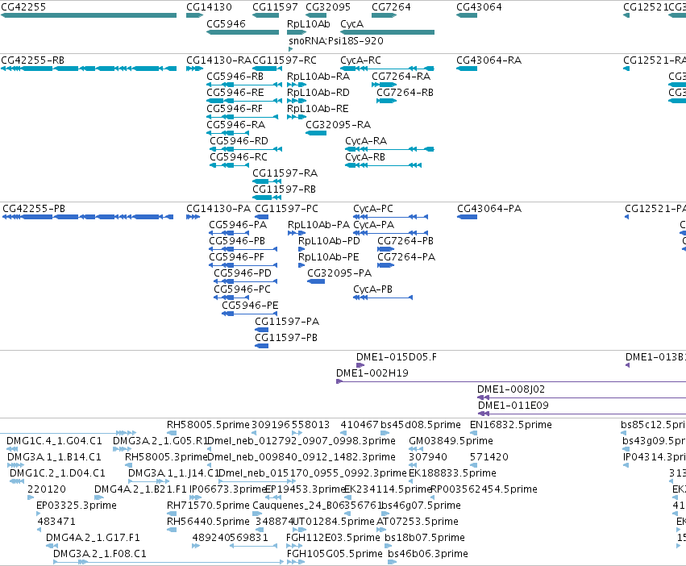Select the bs45d08.5prime EST label

coord(421,425)
